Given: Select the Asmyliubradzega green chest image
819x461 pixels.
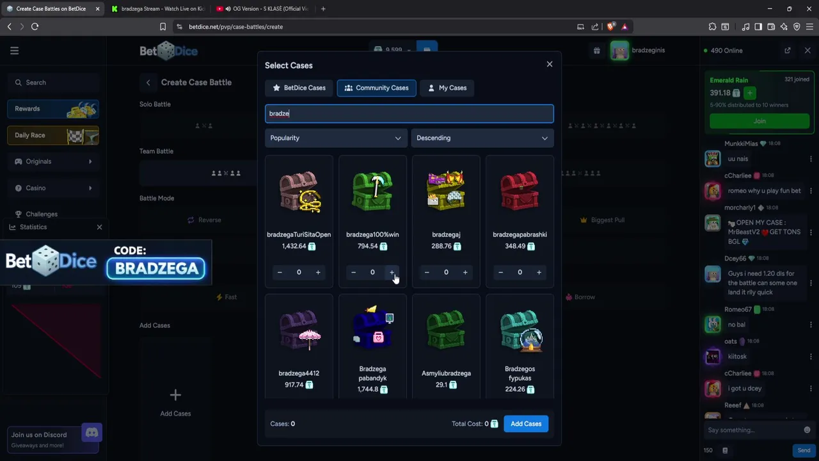Looking at the screenshot, I should coord(446,330).
